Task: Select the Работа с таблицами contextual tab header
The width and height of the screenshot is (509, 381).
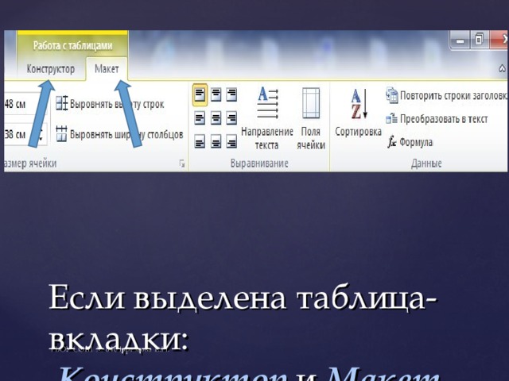Action: click(72, 46)
